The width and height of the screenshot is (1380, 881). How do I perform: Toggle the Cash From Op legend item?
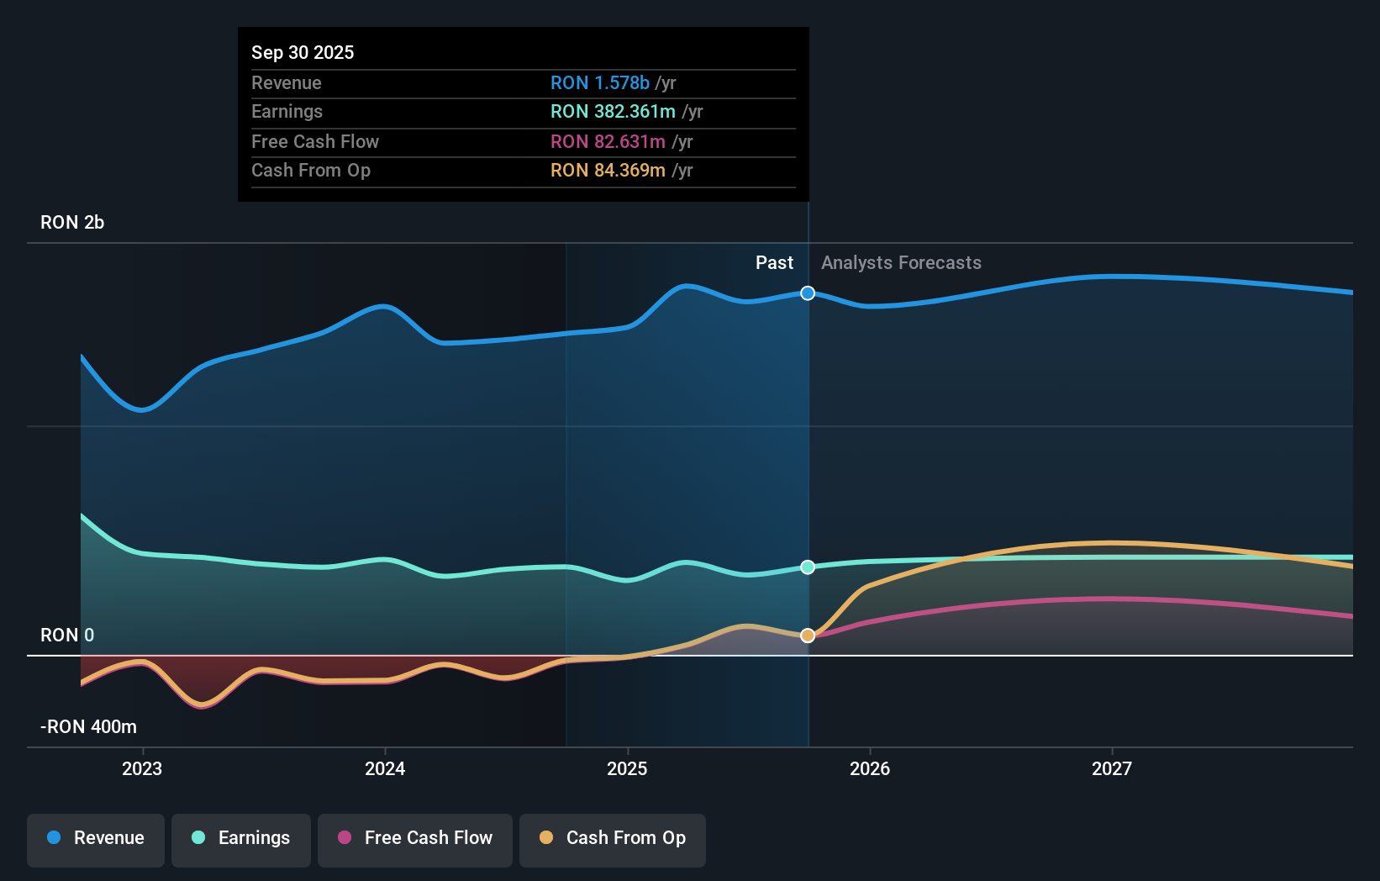point(612,838)
